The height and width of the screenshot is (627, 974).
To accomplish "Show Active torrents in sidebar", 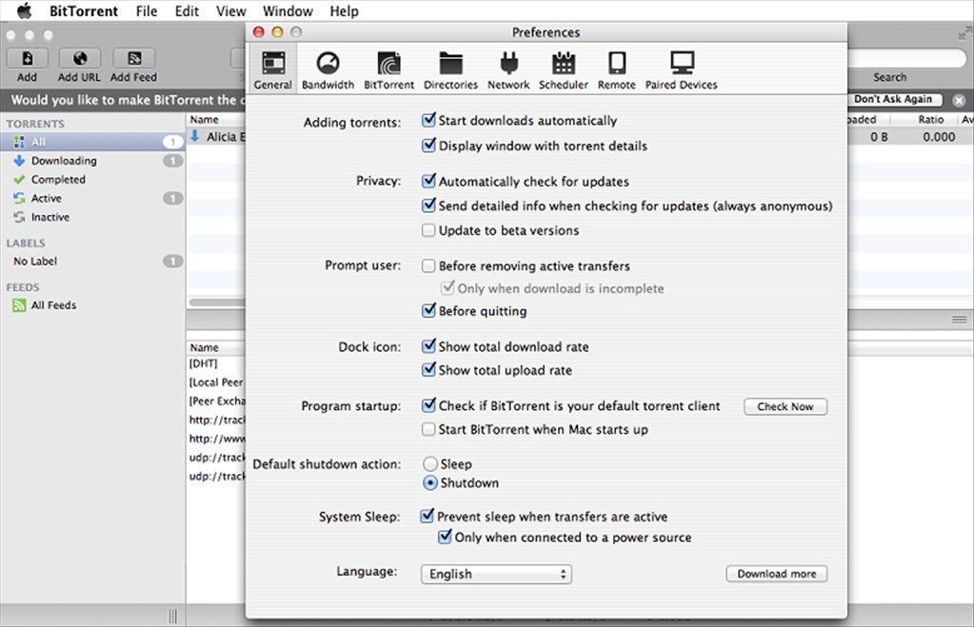I will pyautogui.click(x=92, y=198).
